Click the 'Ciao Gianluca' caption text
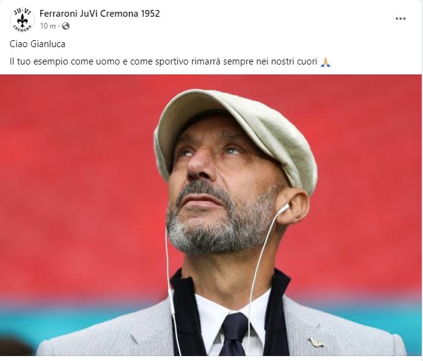Screen dimensions: 423x361 pyautogui.click(x=37, y=44)
